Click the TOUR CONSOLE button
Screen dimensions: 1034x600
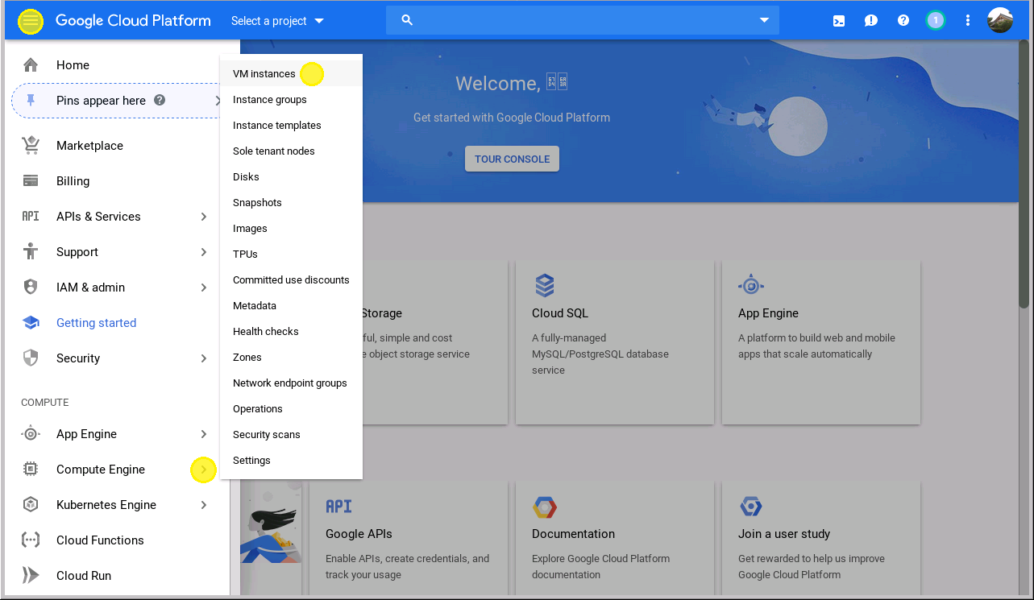click(512, 159)
